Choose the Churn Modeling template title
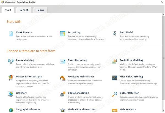The image size is (165, 113). (x=25, y=60)
